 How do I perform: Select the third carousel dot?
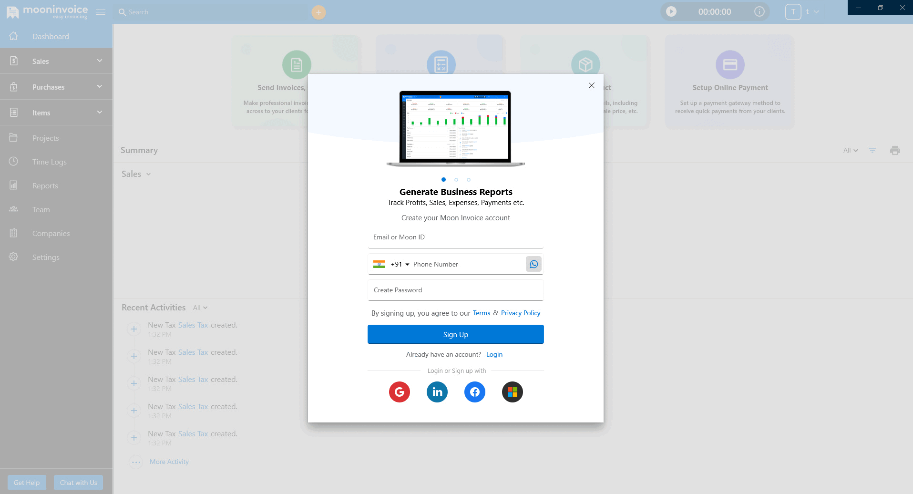tap(469, 180)
